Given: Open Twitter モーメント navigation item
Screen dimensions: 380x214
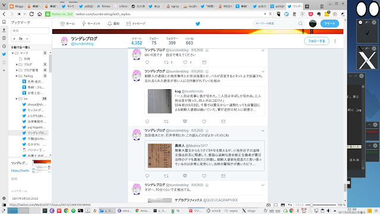Looking at the screenshot, I should (x=91, y=24).
